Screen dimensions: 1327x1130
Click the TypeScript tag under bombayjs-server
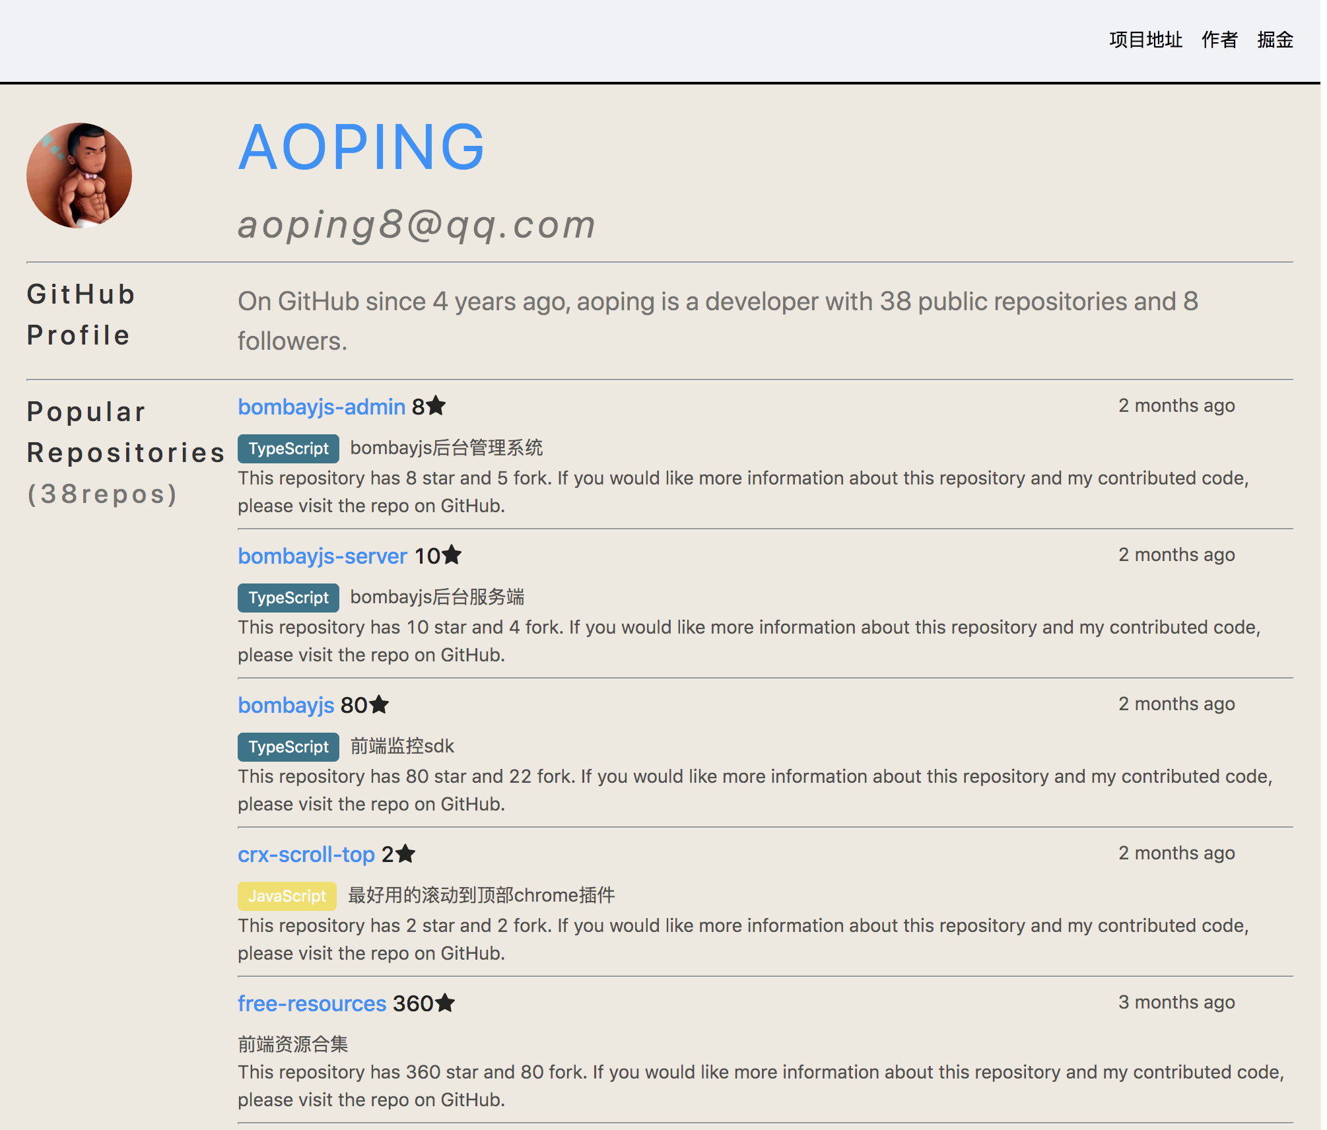(x=289, y=598)
